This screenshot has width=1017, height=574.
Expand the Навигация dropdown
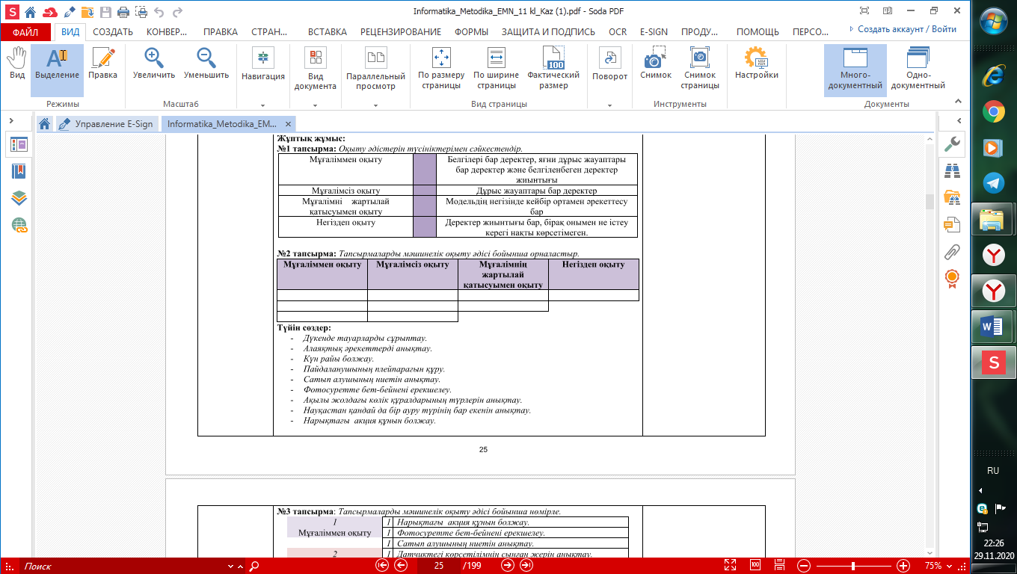coord(263,105)
